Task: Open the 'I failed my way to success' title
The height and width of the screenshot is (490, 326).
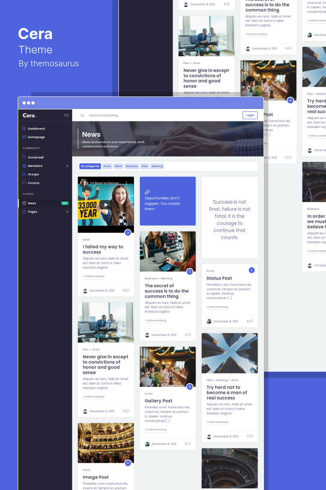Action: tap(103, 249)
